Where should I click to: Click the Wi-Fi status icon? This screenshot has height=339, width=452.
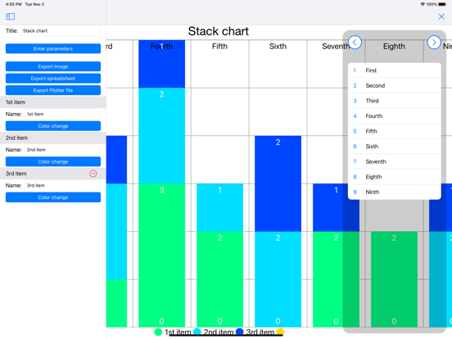(x=423, y=4)
